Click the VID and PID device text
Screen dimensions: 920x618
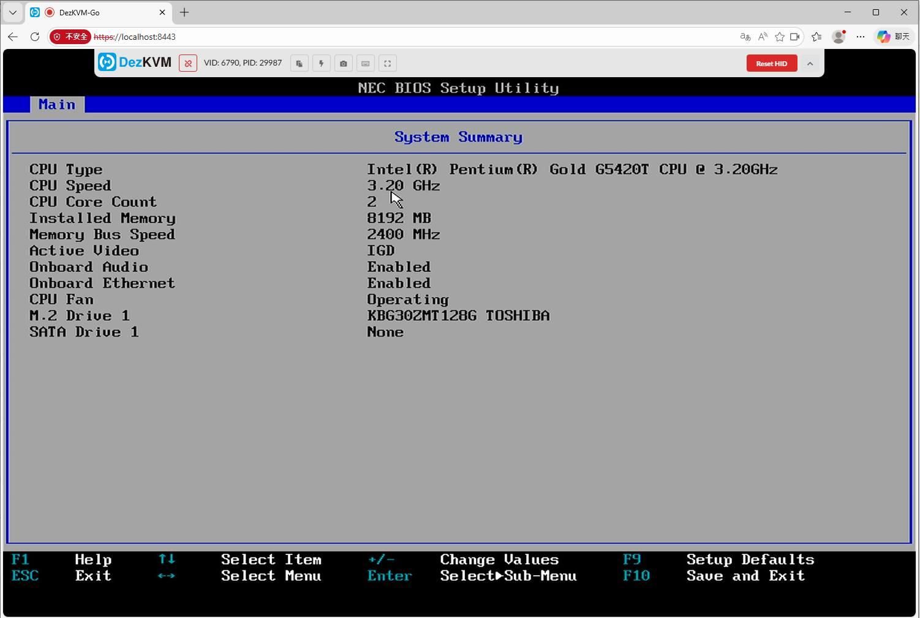243,63
